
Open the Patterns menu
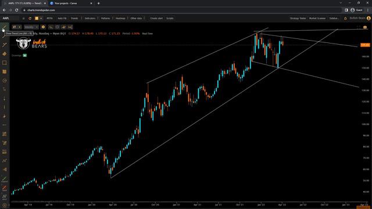click(105, 18)
